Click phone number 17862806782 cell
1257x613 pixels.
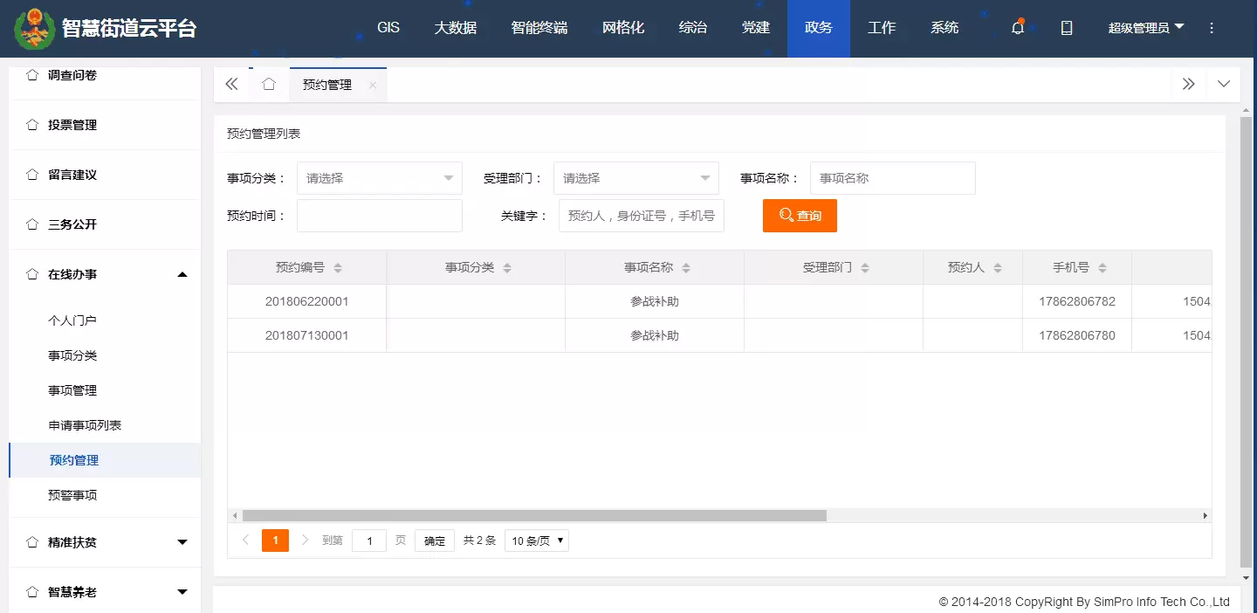tap(1077, 301)
